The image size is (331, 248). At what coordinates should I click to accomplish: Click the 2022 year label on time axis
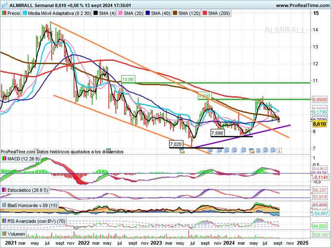[x=84, y=243]
